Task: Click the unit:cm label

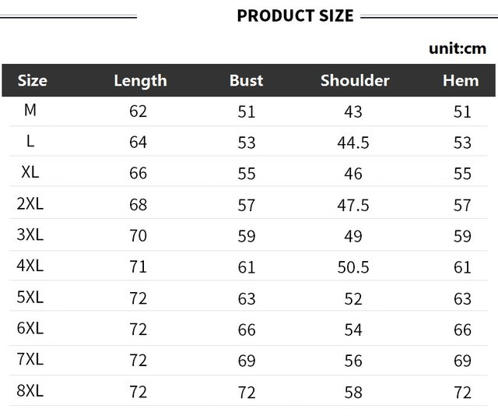Action: pyautogui.click(x=457, y=49)
